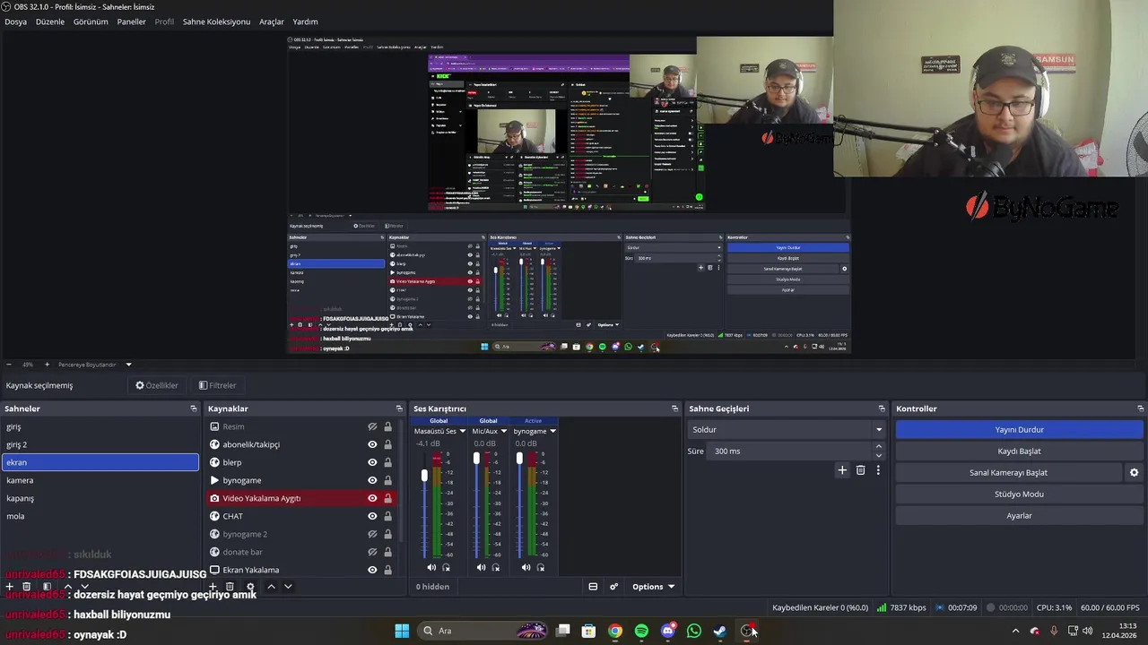The width and height of the screenshot is (1148, 645).
Task: Decrease Süre duration with the down arrow
Action: (x=878, y=455)
